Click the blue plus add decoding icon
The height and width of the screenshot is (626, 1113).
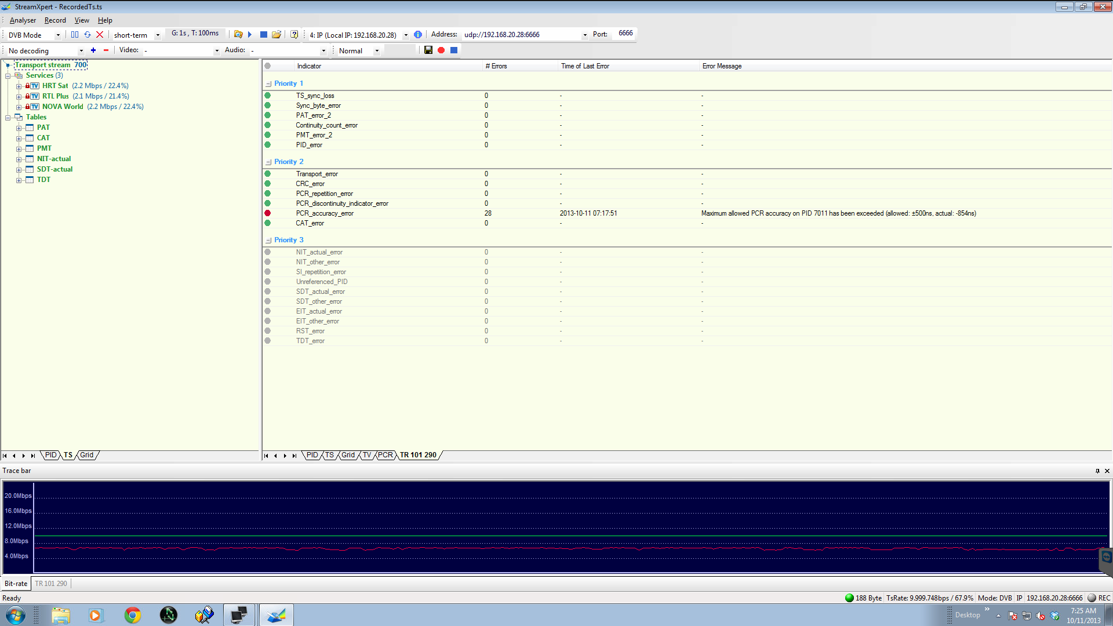(x=93, y=50)
